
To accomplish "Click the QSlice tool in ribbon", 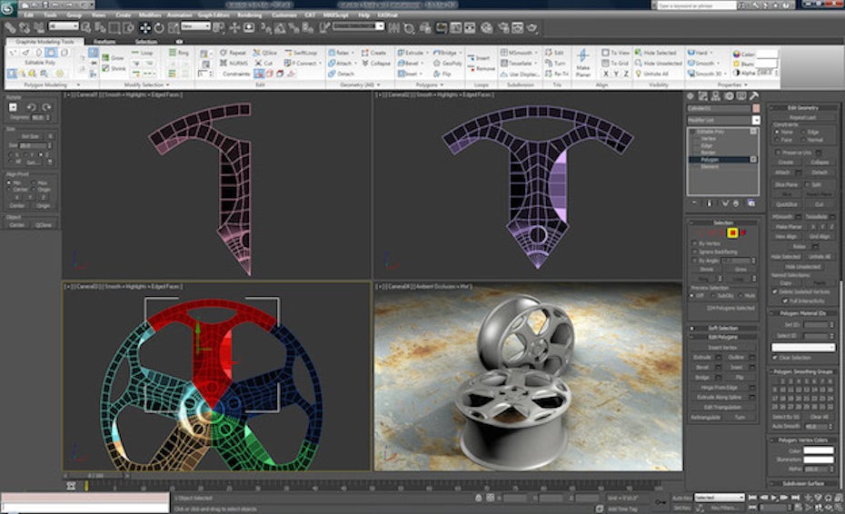I will tap(265, 53).
